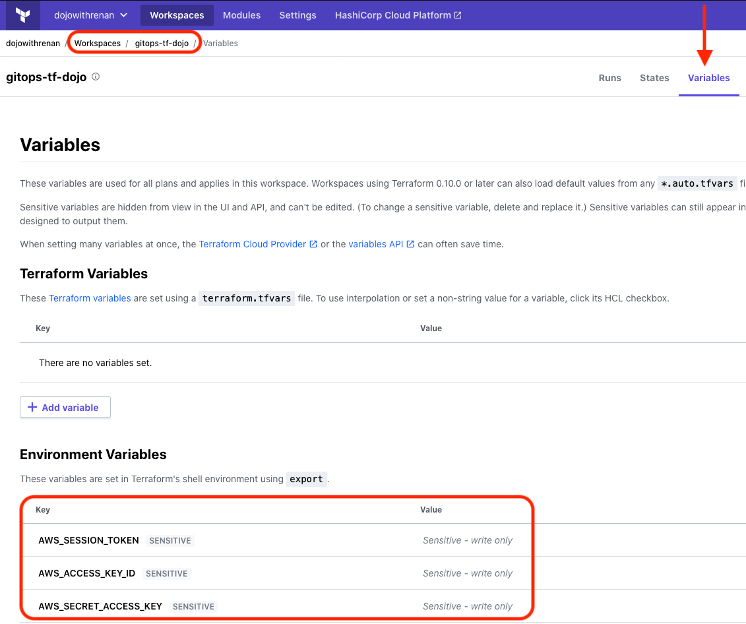This screenshot has height=624, width=746.
Task: Switch to the Variables tab
Action: click(x=708, y=78)
